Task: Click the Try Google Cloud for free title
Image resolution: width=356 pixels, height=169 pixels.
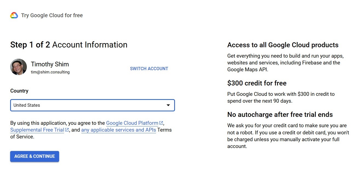Action: tap(52, 16)
